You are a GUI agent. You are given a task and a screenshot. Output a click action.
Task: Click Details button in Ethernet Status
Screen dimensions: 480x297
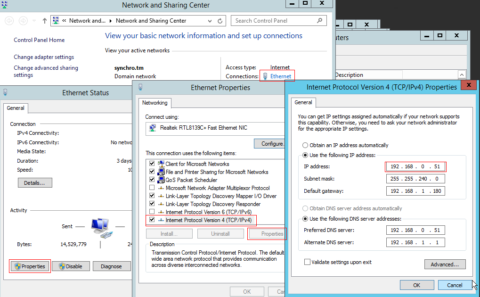[x=34, y=183]
